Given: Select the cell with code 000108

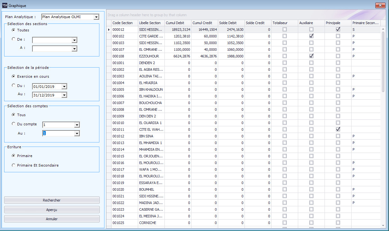Looking at the screenshot, I should coord(124,56).
